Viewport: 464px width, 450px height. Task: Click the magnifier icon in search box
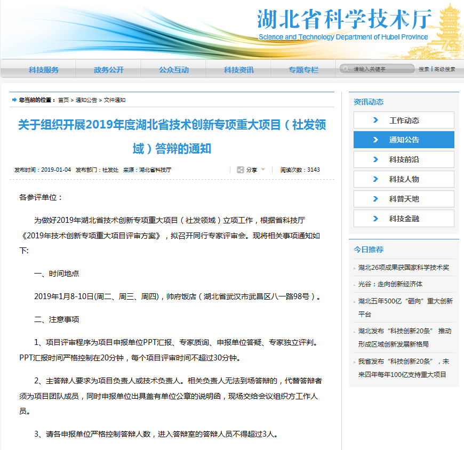click(x=346, y=69)
